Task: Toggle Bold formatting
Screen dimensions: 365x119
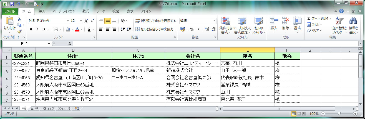Action: click(31, 29)
